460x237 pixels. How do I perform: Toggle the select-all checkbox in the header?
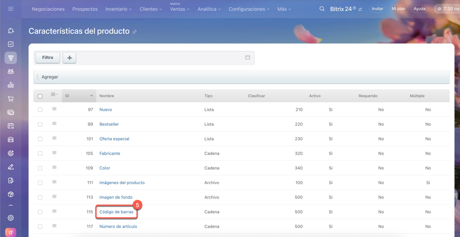point(40,96)
